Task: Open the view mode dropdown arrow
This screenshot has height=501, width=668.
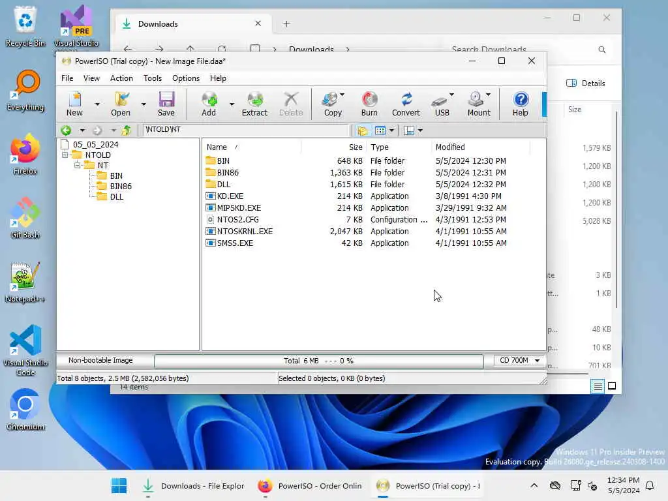Action: click(x=391, y=130)
